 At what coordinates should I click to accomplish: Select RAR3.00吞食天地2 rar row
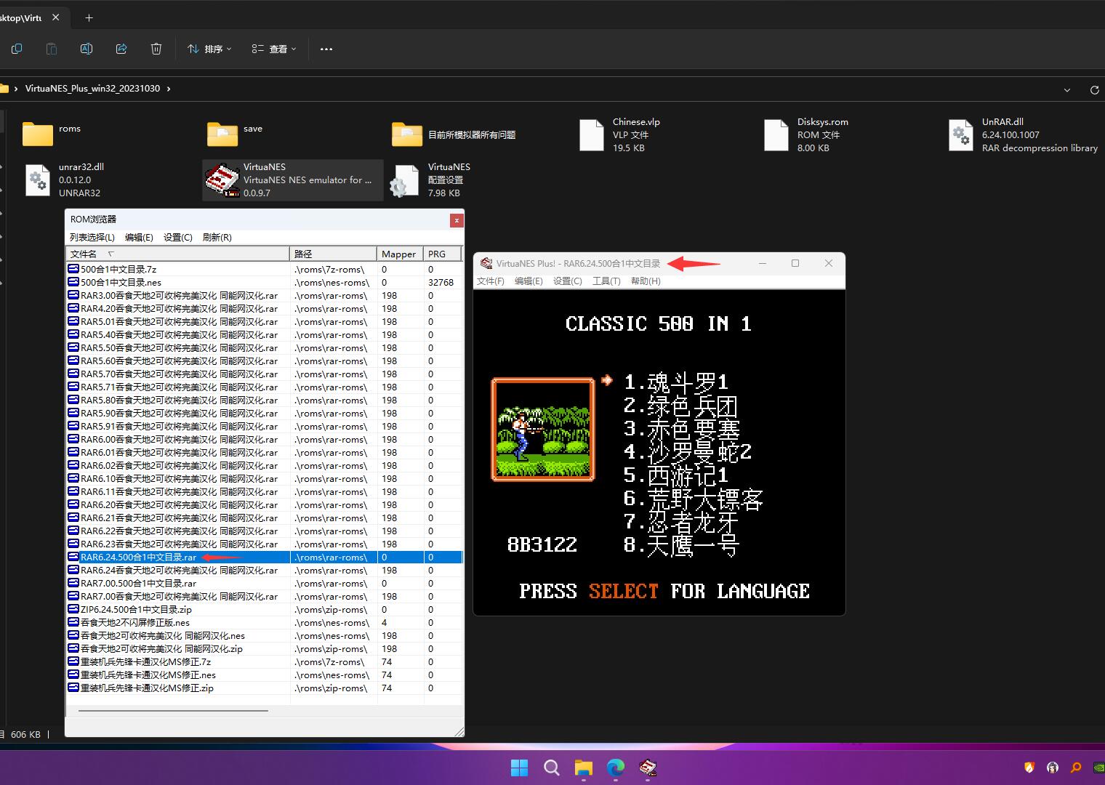[x=265, y=295]
